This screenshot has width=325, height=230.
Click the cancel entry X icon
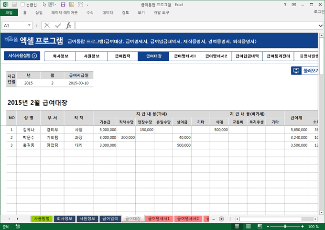click(47, 25)
